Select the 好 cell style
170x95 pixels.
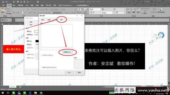[x=118, y=9]
